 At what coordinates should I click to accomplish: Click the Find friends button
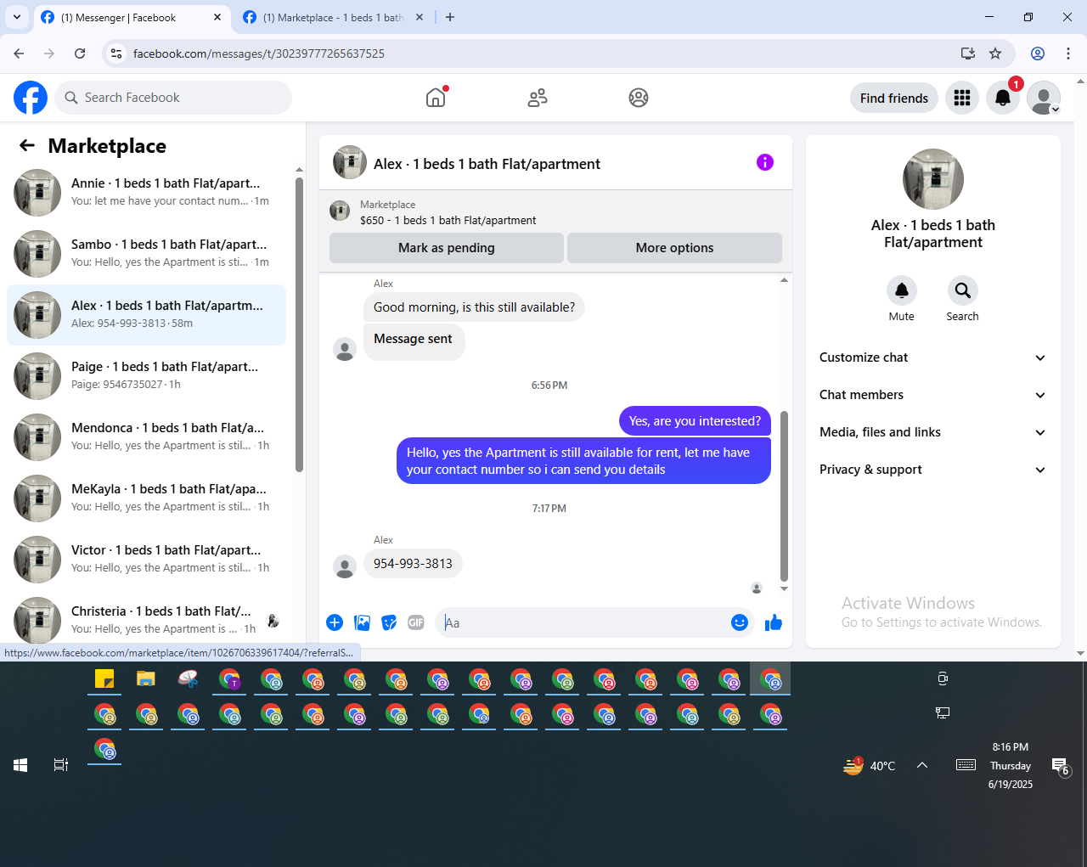[x=894, y=98]
